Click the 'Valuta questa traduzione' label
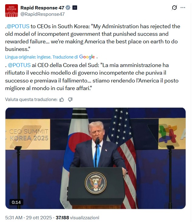This screenshot has width=192, height=222. coord(31,99)
